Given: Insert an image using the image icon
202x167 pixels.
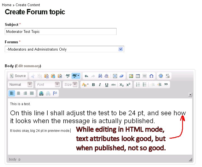Looking at the screenshot, I should coord(131,76).
